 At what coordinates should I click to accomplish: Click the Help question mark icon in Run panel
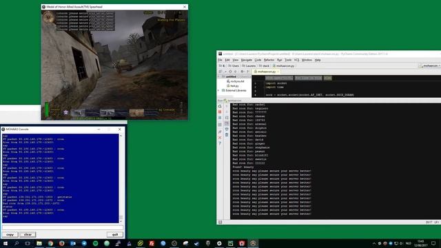(x=220, y=143)
